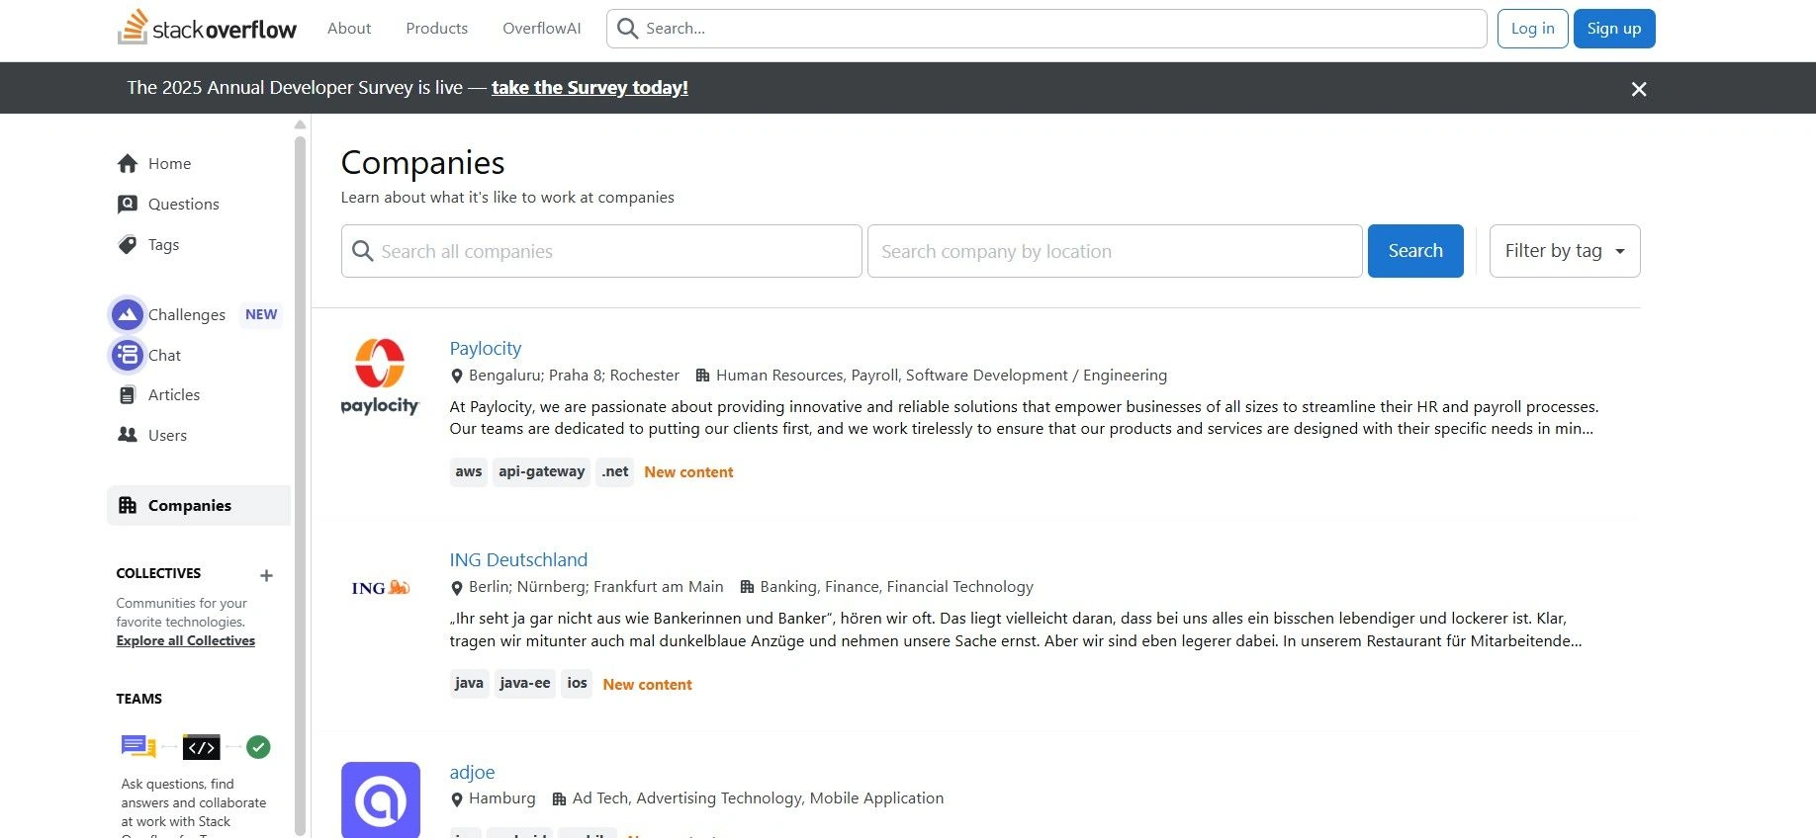Click the Paylocity company logo

click(x=380, y=376)
